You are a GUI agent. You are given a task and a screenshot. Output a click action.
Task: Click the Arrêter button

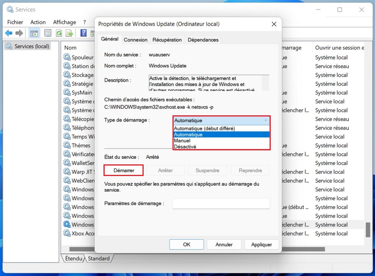[x=165, y=170]
